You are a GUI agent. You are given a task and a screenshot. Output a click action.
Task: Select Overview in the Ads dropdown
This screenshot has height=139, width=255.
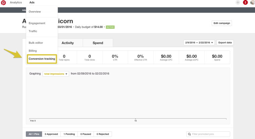pyautogui.click(x=35, y=12)
